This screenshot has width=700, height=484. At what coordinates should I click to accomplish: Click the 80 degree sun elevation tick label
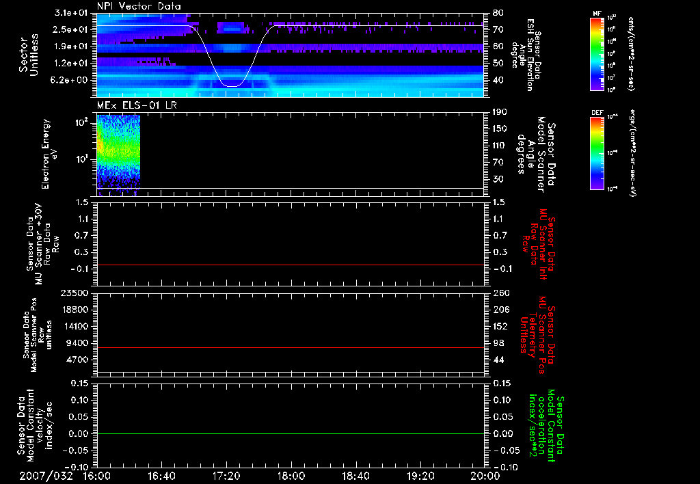(498, 13)
